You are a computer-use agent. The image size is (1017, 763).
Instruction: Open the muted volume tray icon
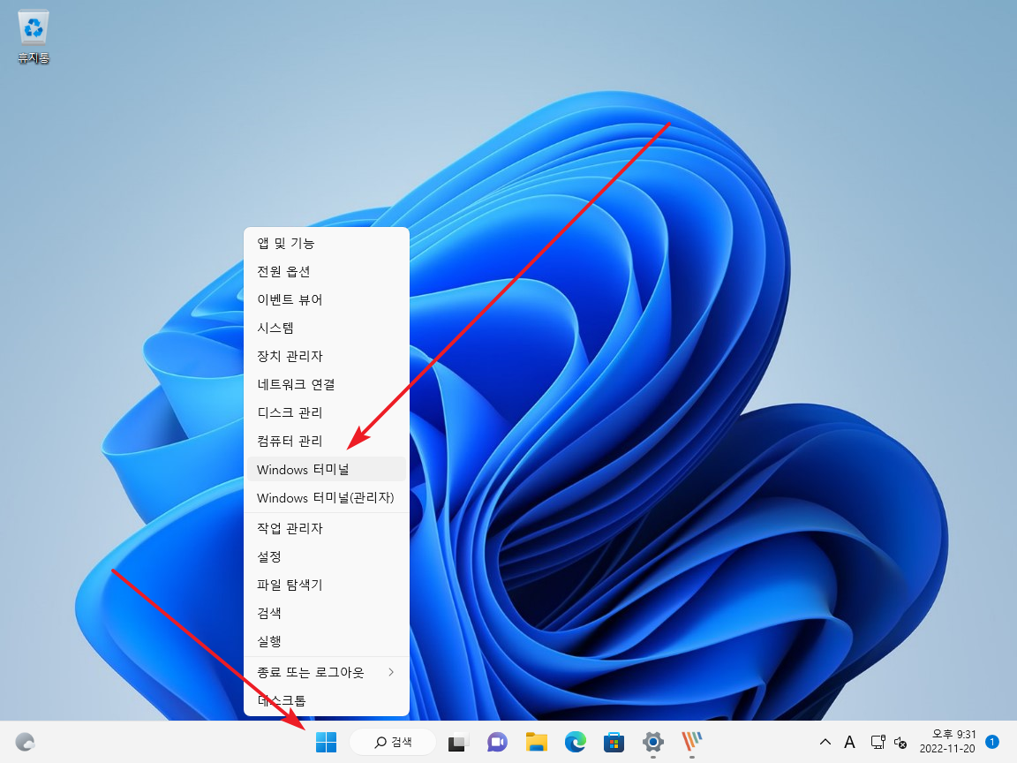coord(900,742)
